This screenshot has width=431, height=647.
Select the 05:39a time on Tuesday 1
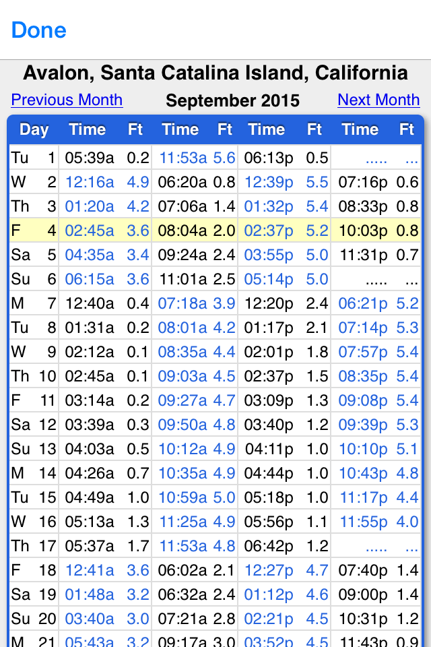(90, 158)
